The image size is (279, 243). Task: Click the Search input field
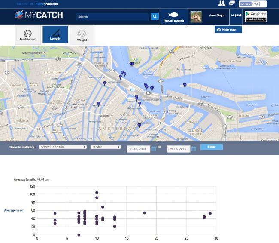[112, 17]
